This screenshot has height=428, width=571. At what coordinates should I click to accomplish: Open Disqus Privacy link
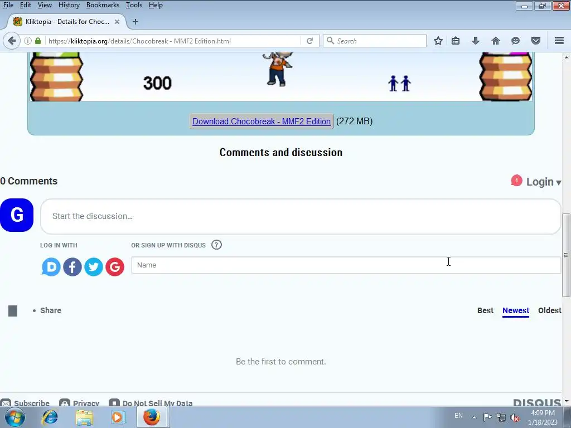pos(79,403)
